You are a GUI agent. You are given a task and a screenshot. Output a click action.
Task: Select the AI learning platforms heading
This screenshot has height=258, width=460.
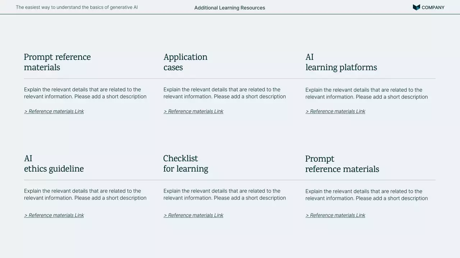point(341,62)
